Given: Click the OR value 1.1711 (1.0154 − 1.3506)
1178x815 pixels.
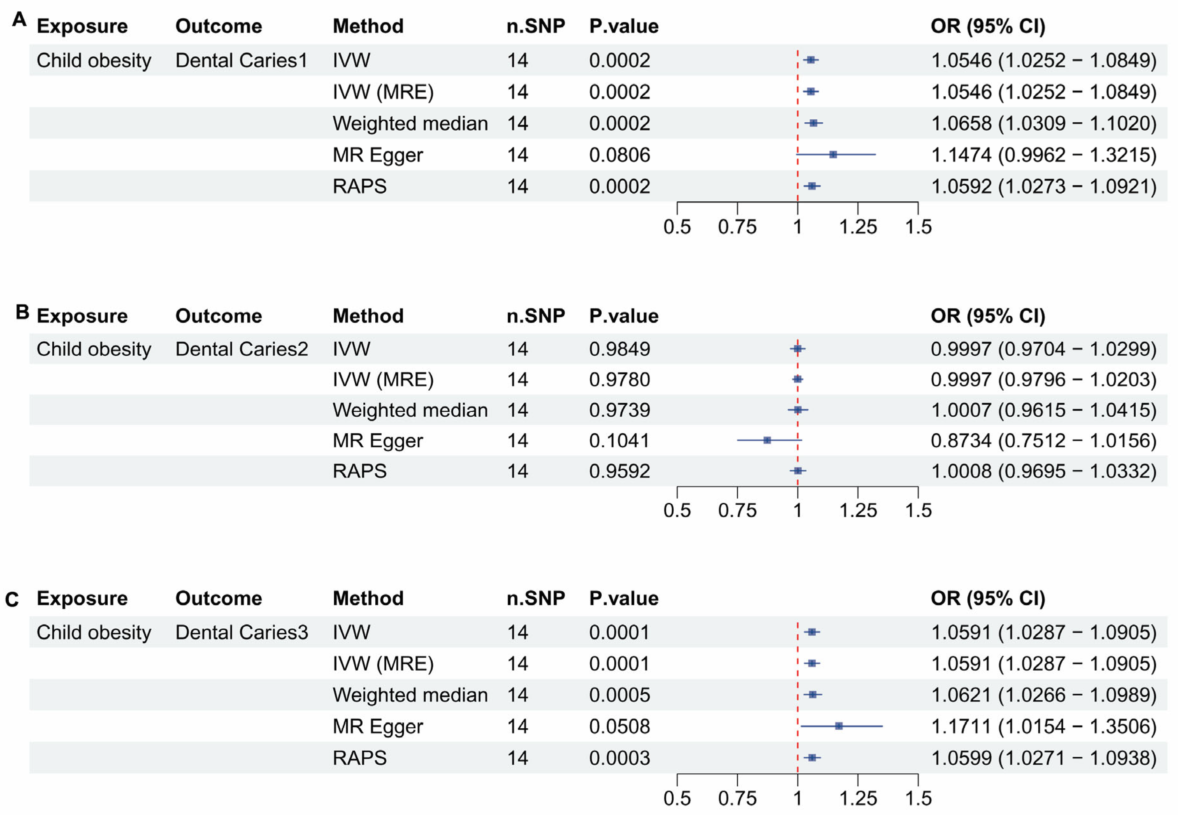Looking at the screenshot, I should 1043,726.
